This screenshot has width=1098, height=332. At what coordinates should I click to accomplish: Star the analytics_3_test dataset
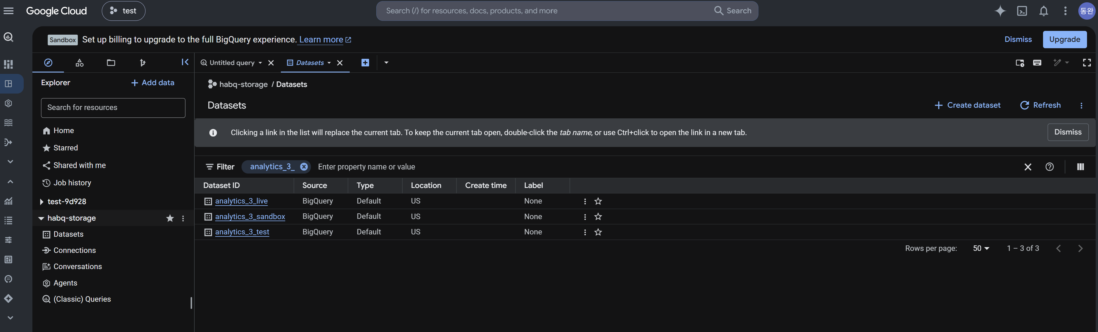tap(598, 232)
